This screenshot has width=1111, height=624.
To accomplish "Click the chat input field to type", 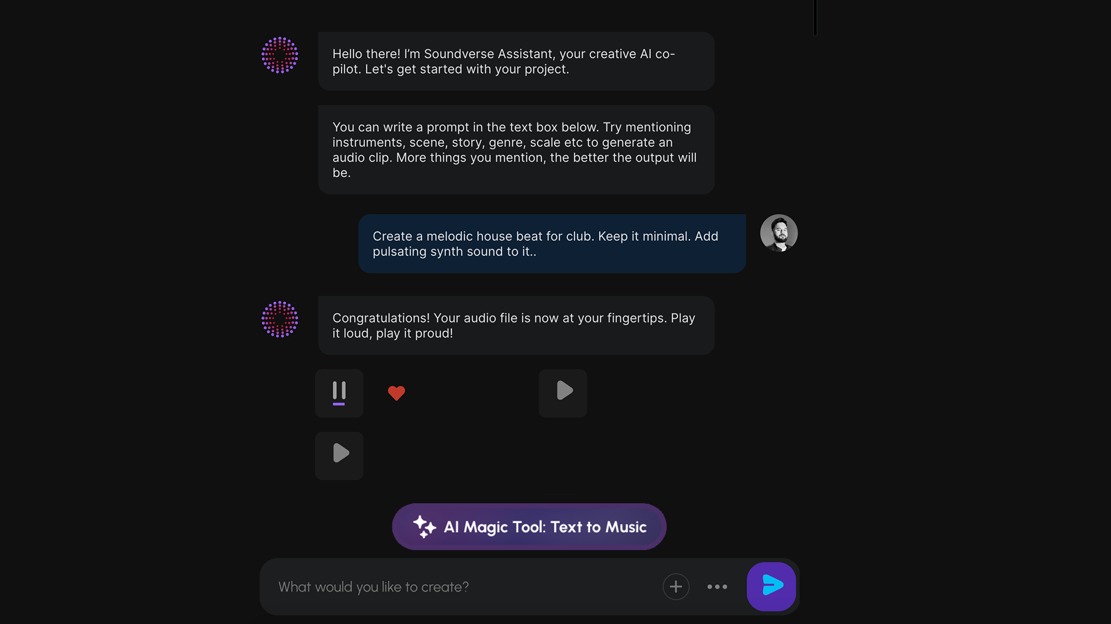I will [464, 586].
